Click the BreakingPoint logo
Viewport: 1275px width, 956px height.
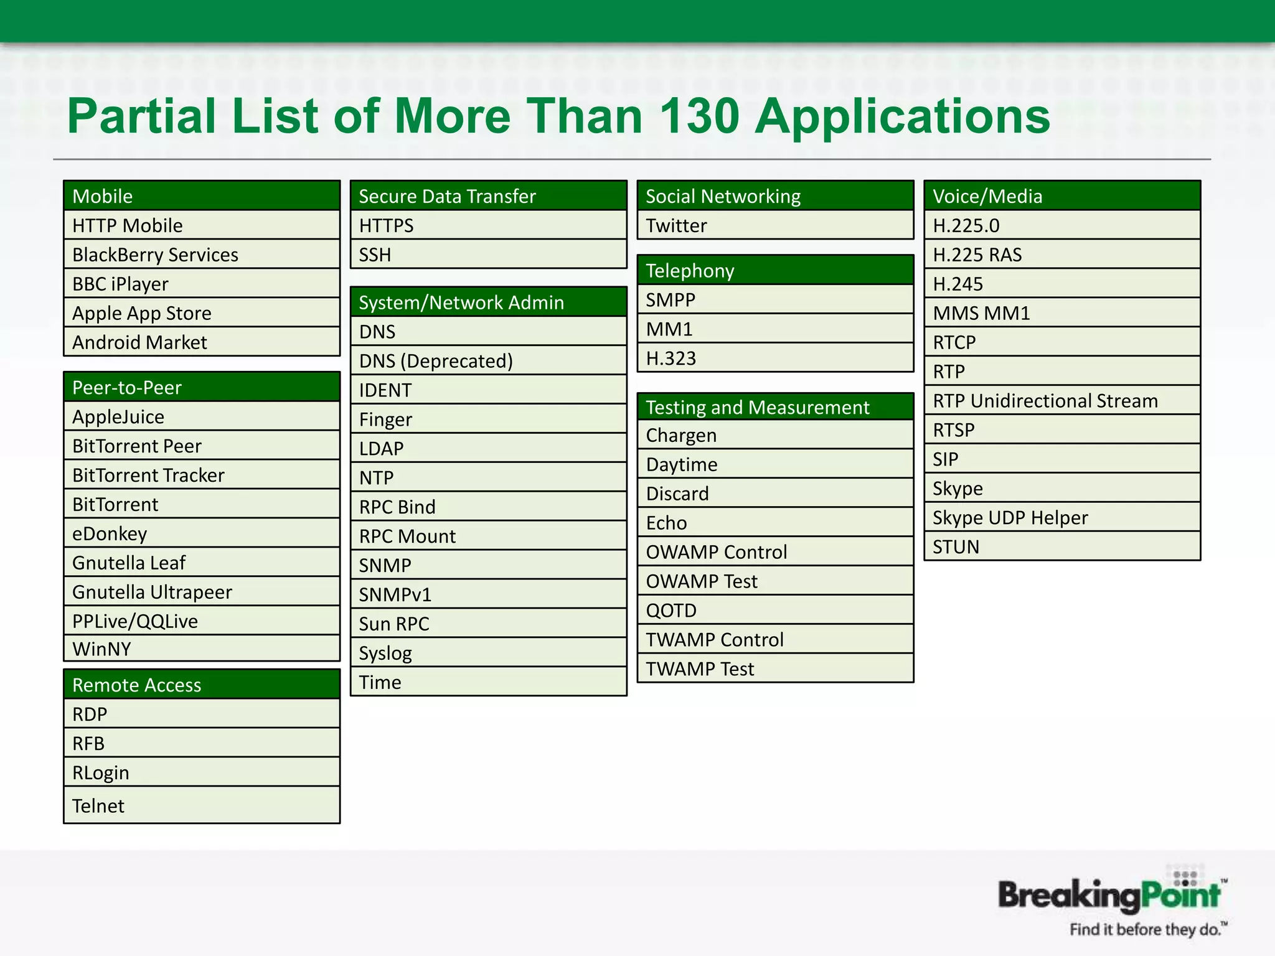[x=1112, y=899]
